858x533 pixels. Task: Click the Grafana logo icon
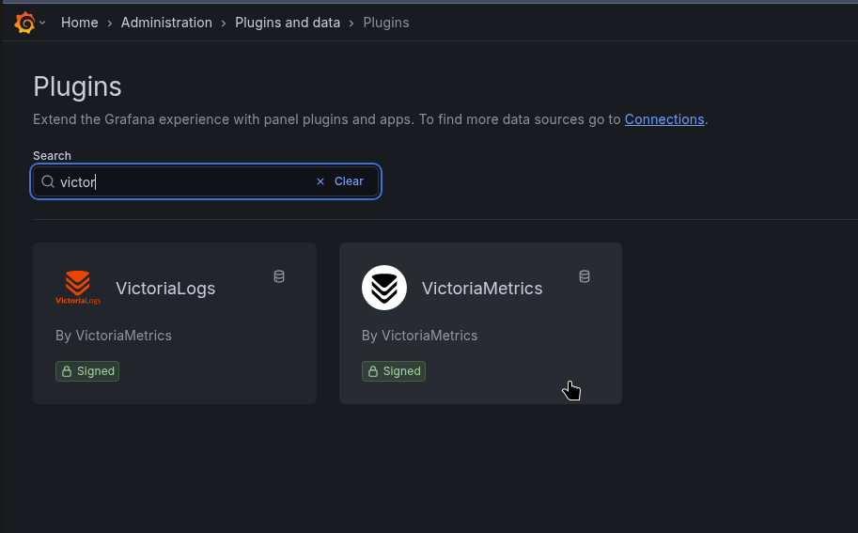(24, 23)
